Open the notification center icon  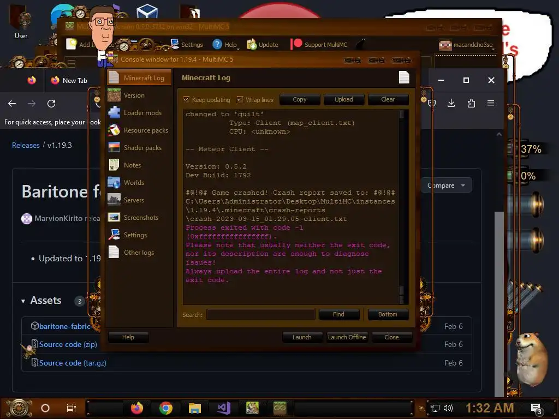(536, 409)
